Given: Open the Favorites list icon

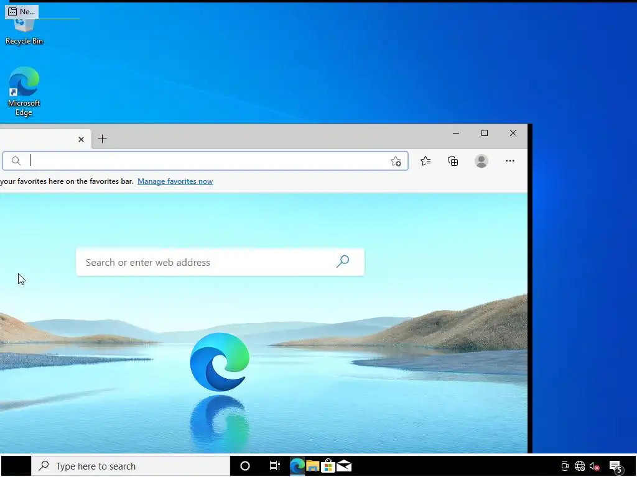Looking at the screenshot, I should [425, 161].
